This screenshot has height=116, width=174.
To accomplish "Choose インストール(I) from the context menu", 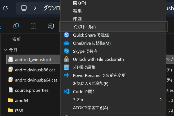I will tap(113, 27).
